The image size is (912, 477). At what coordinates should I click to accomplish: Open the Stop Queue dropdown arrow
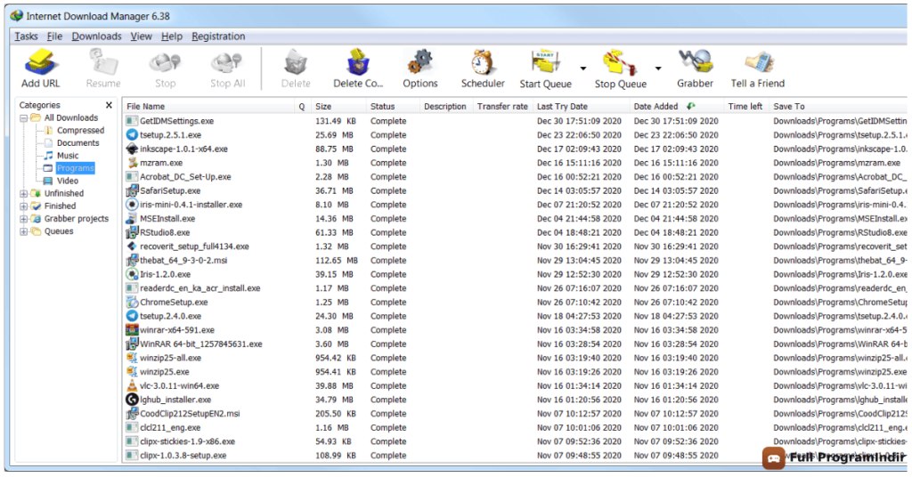tap(658, 69)
